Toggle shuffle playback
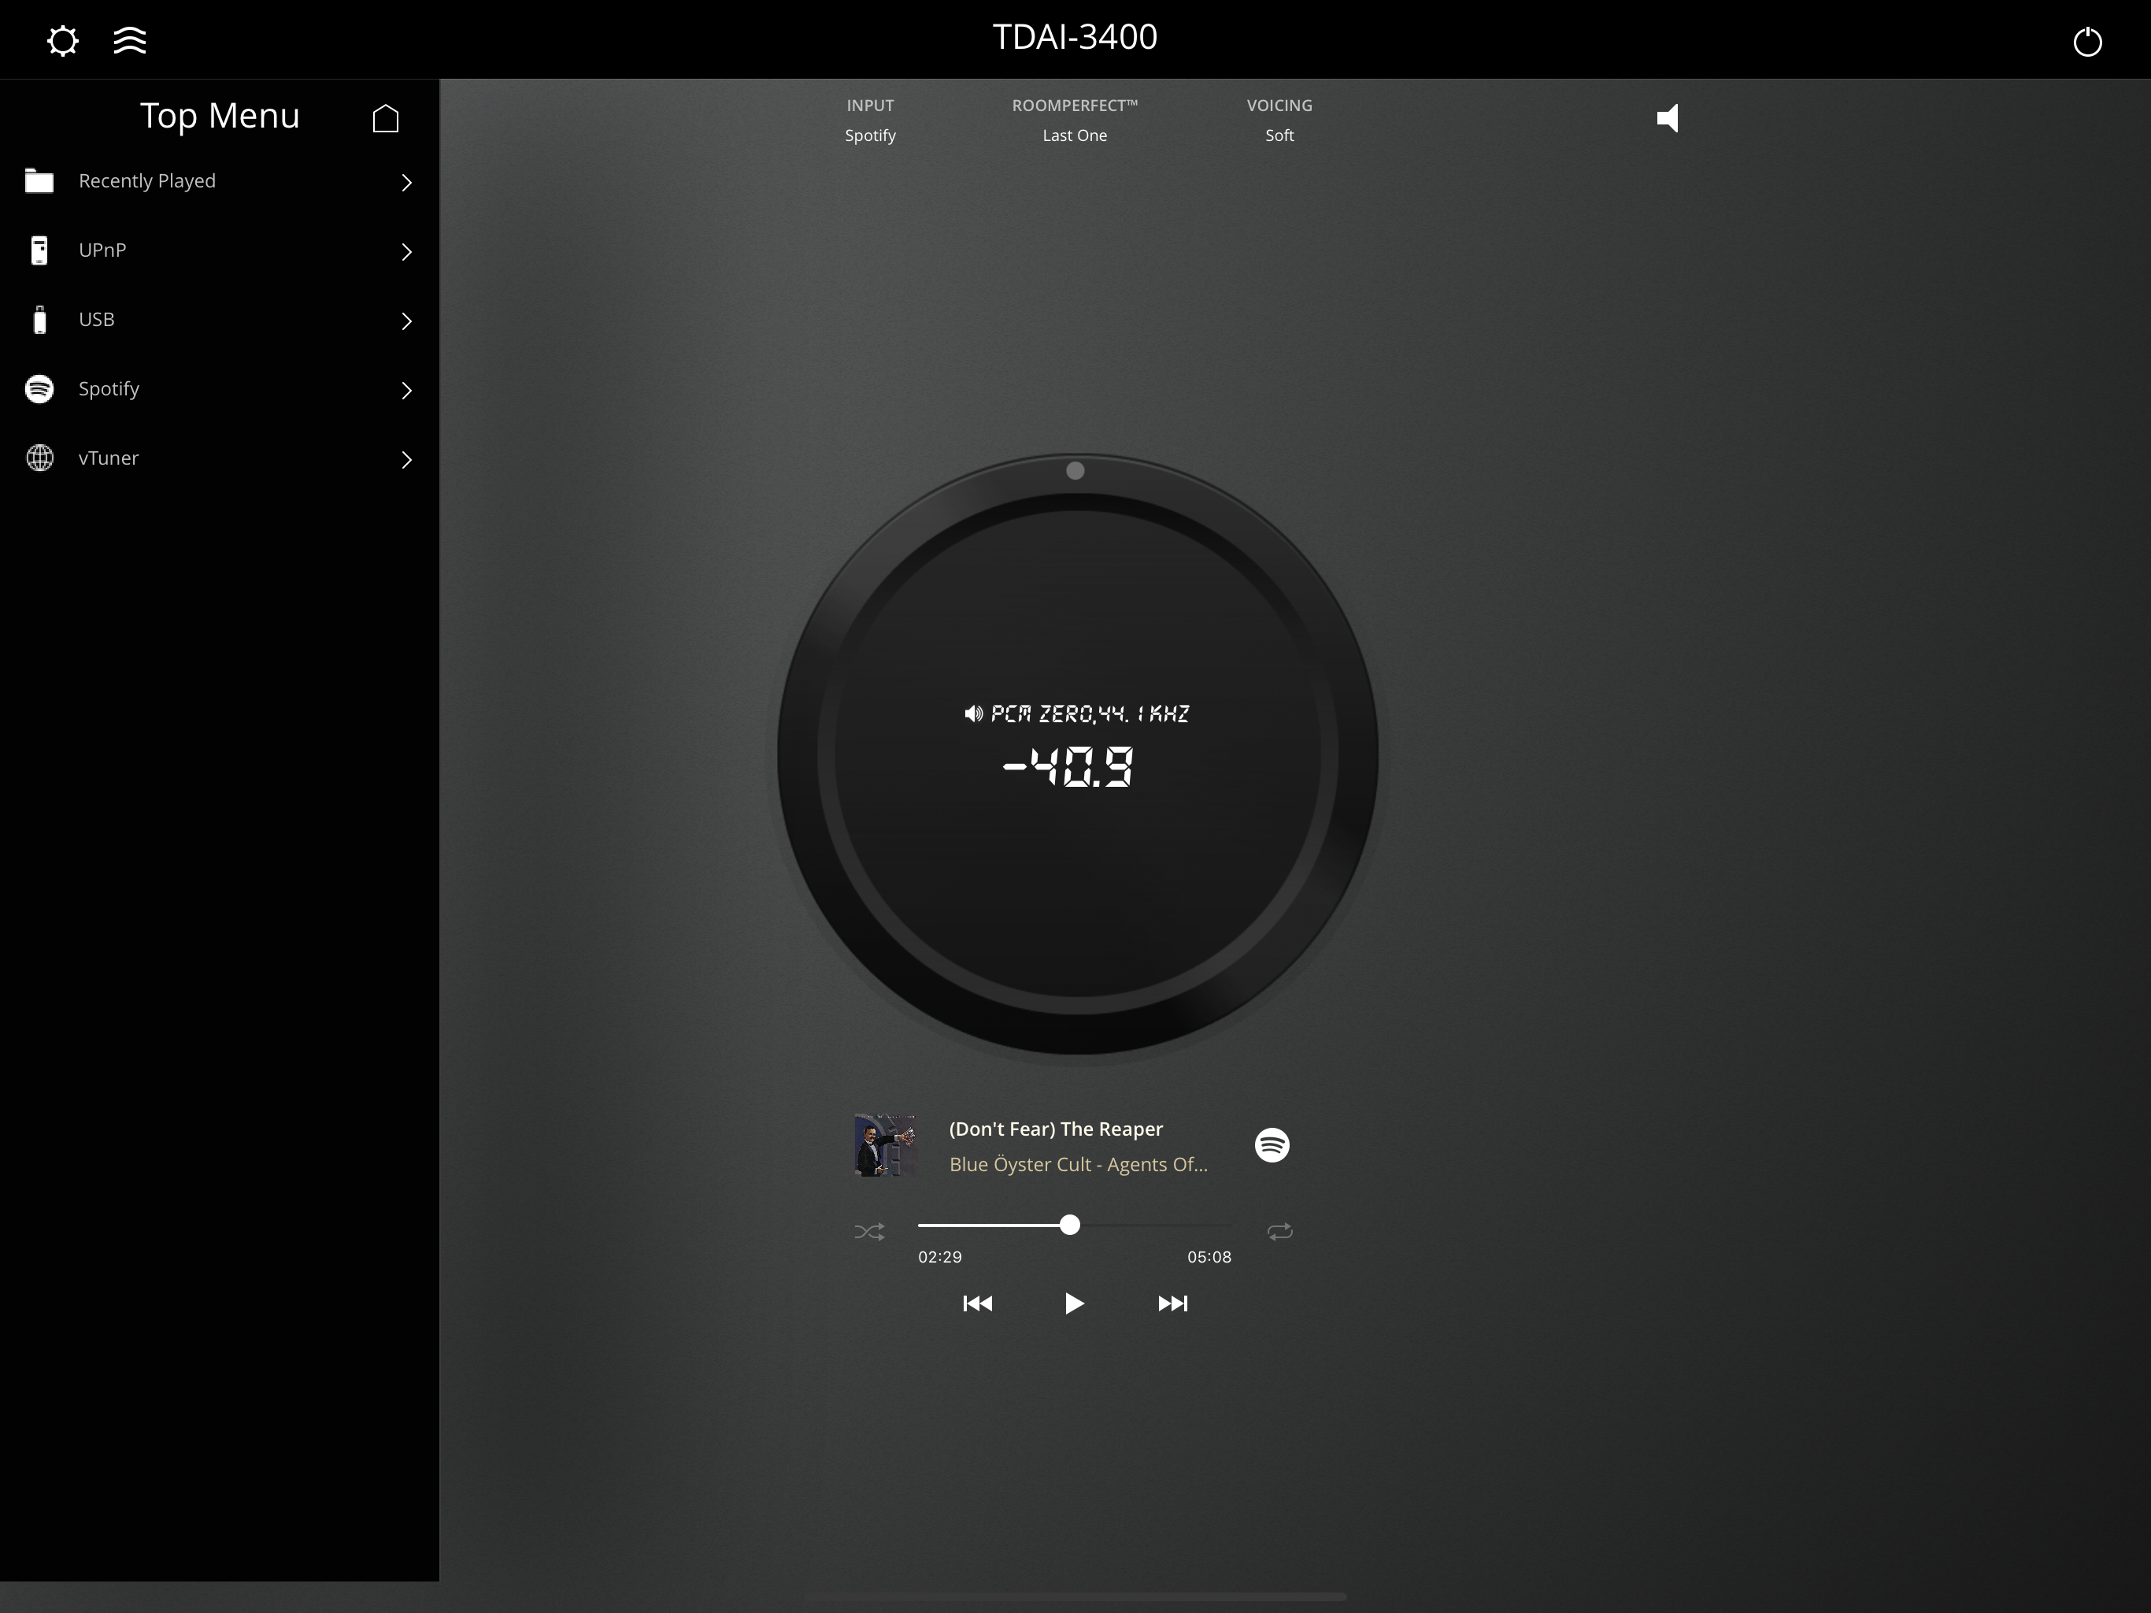 click(x=869, y=1232)
